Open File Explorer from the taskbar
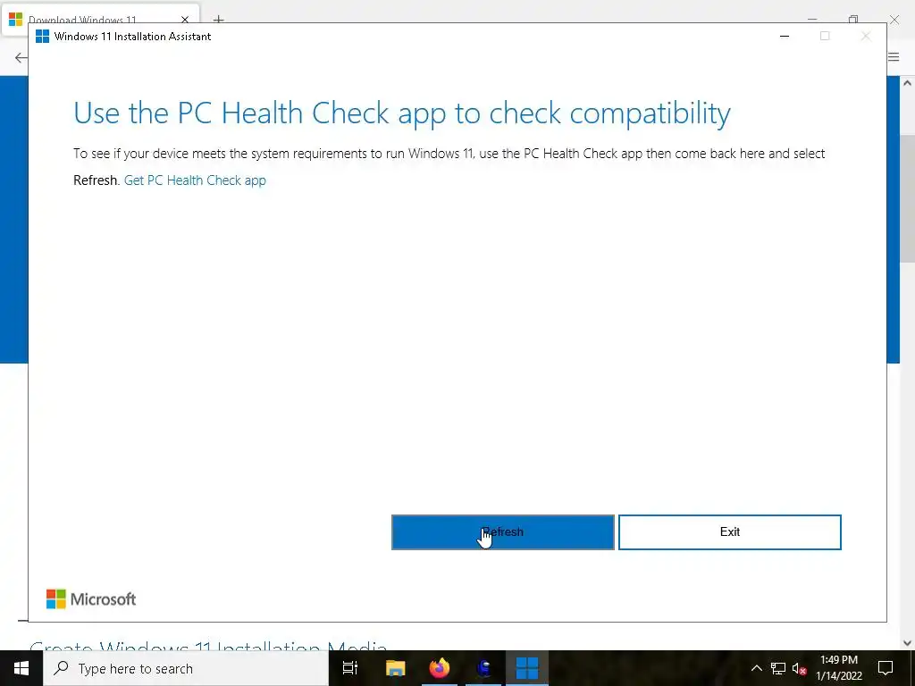The width and height of the screenshot is (915, 686). (395, 668)
